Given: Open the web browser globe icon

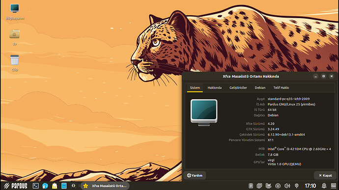Looking at the screenshot, I should click(x=45, y=186).
